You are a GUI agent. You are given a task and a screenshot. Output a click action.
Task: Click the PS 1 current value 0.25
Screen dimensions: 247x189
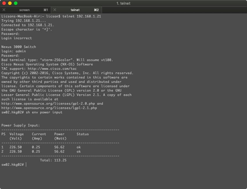(36, 147)
